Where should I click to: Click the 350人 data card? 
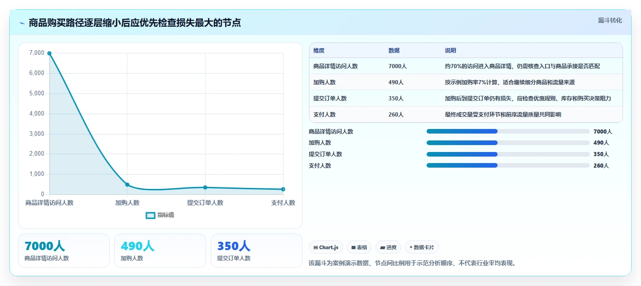click(x=256, y=251)
